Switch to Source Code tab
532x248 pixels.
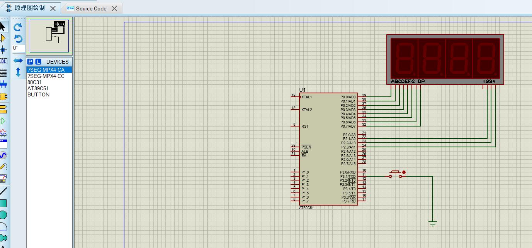[91, 8]
